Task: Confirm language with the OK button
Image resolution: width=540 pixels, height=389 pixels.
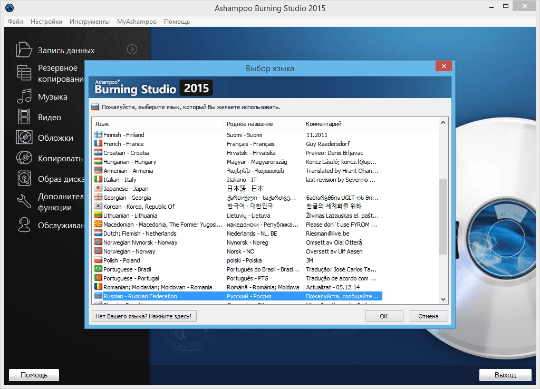Action: [x=384, y=316]
